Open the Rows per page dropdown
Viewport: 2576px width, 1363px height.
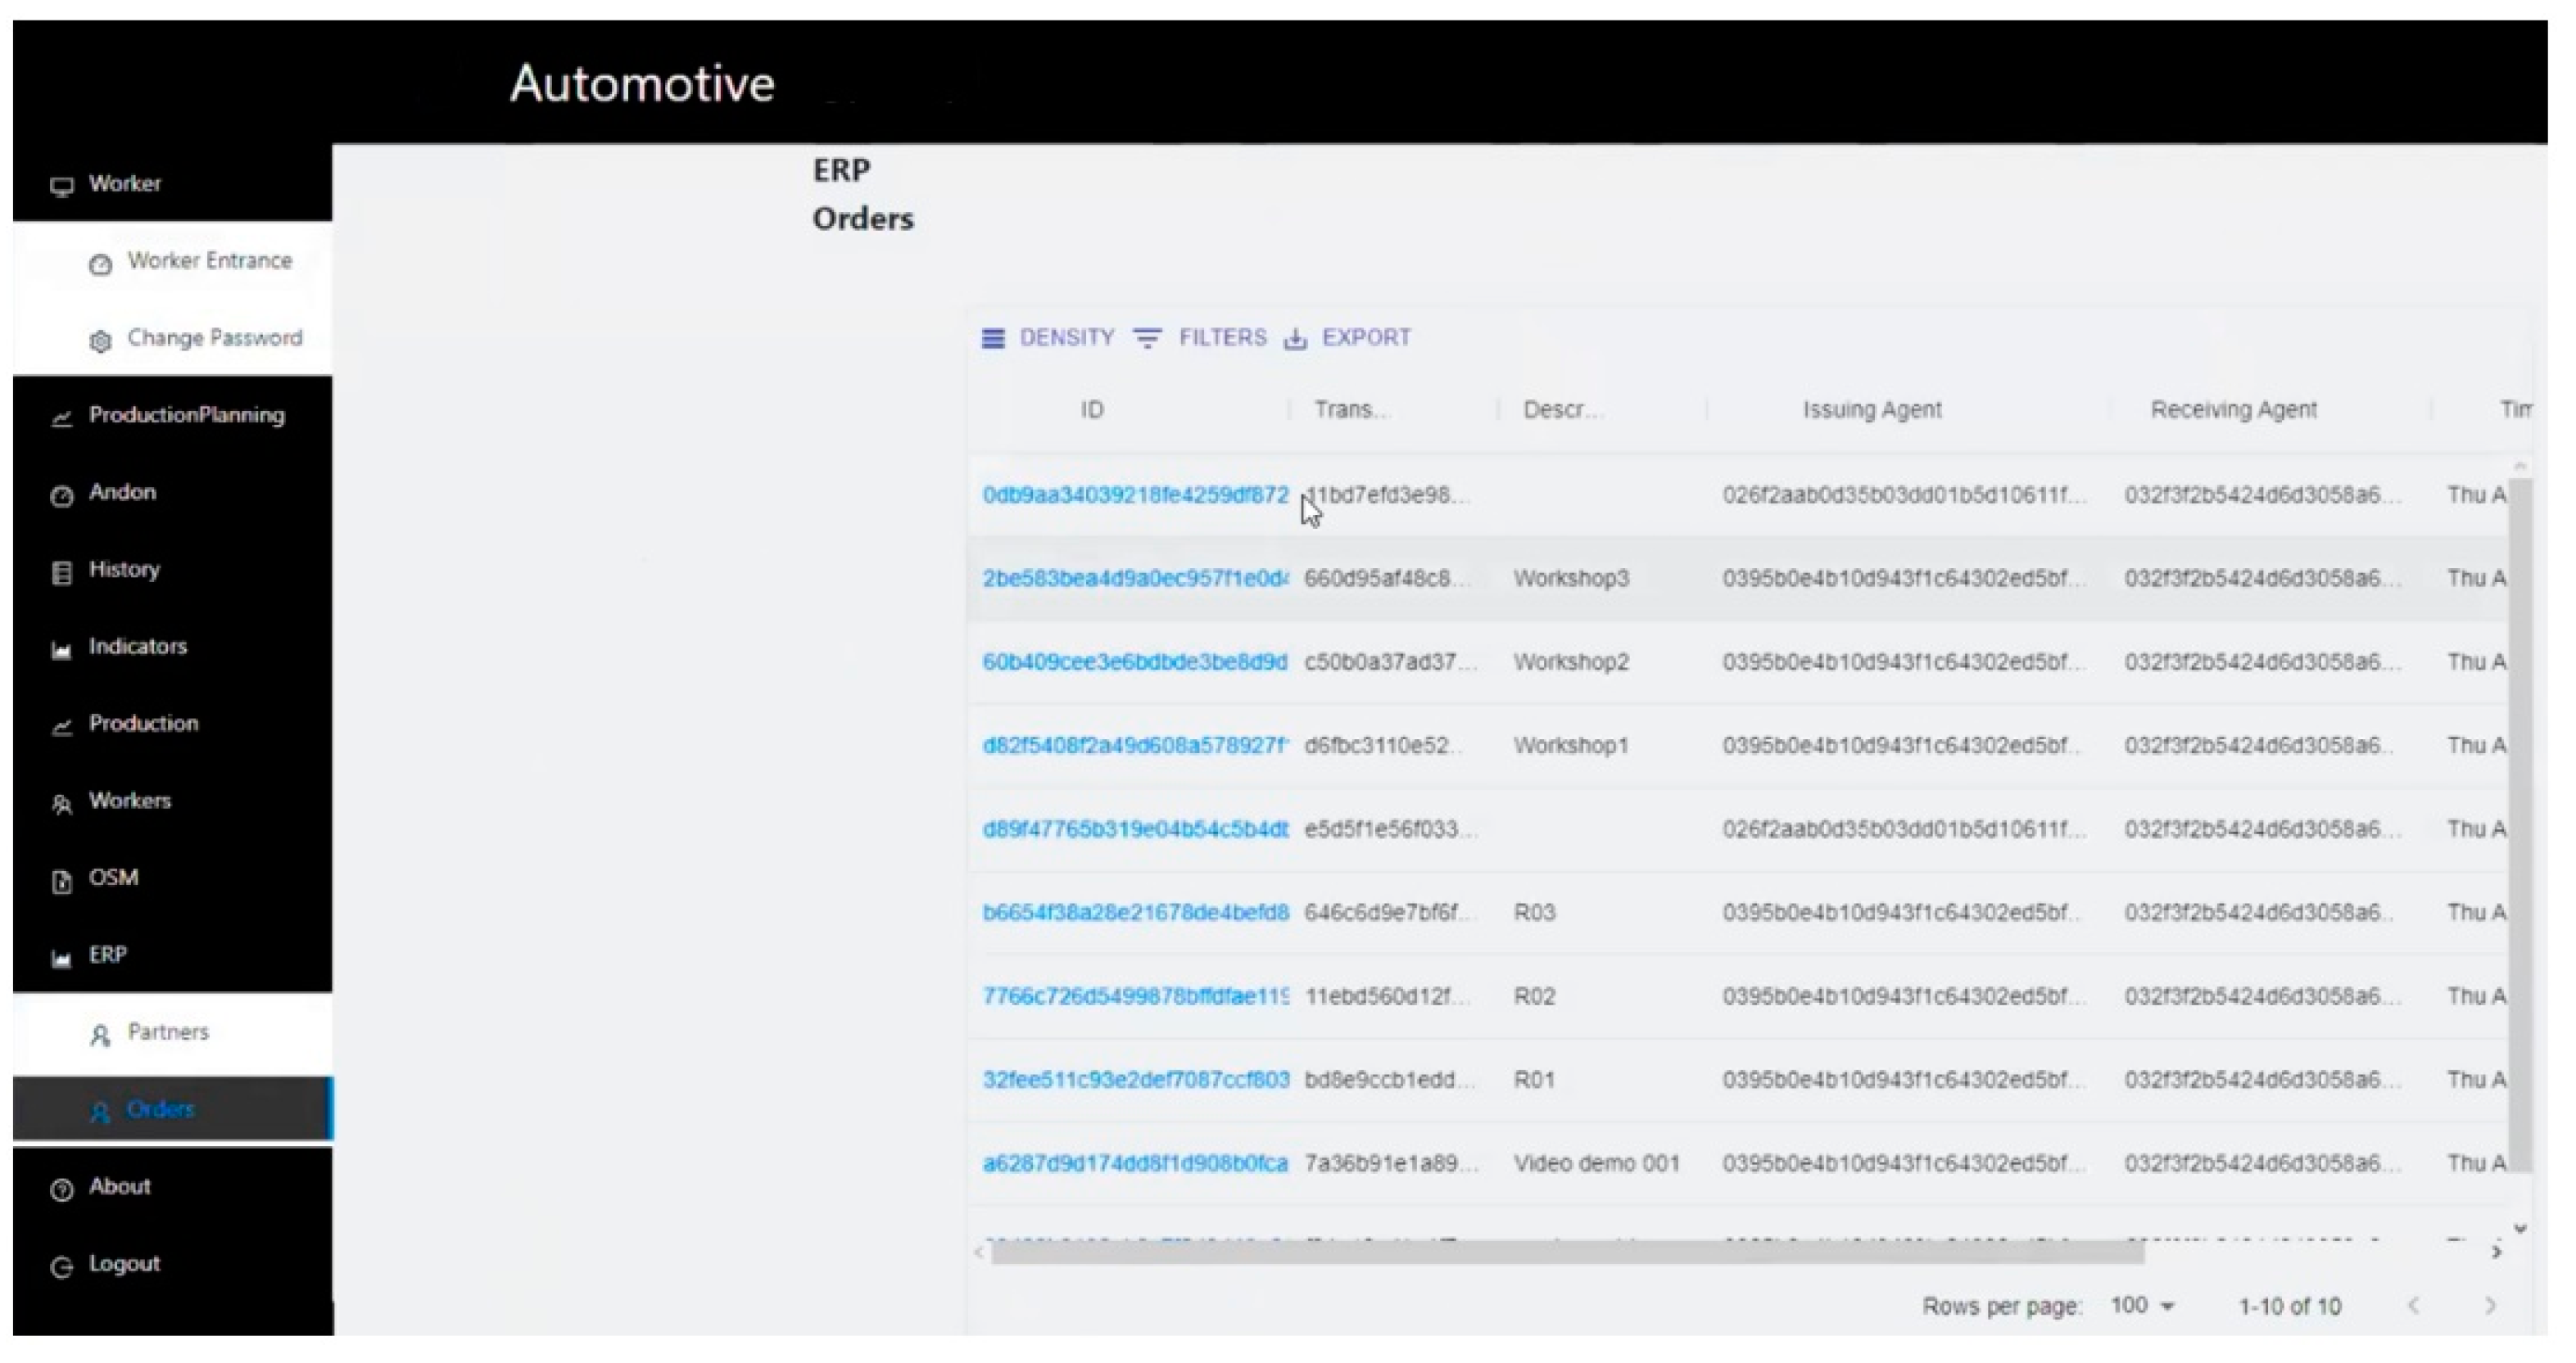[2142, 1306]
